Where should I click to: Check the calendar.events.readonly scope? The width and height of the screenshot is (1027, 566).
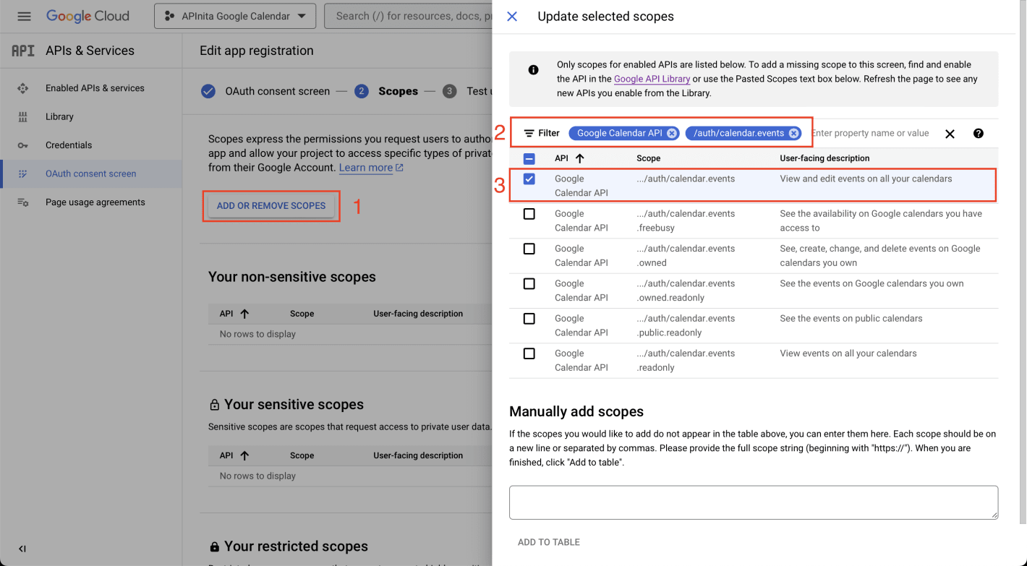529,353
